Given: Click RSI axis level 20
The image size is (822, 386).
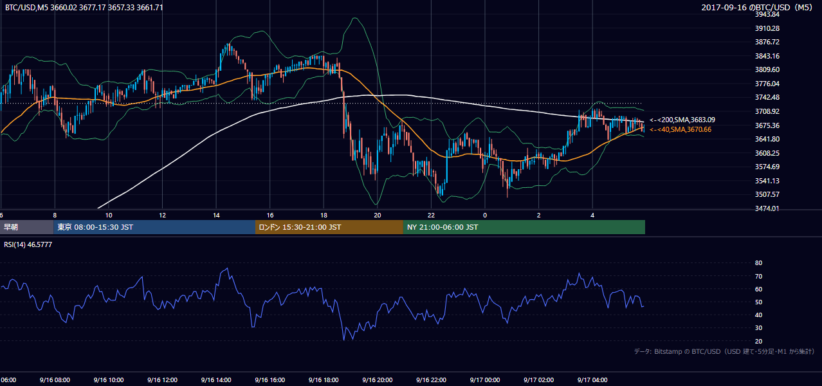Looking at the screenshot, I should [758, 341].
